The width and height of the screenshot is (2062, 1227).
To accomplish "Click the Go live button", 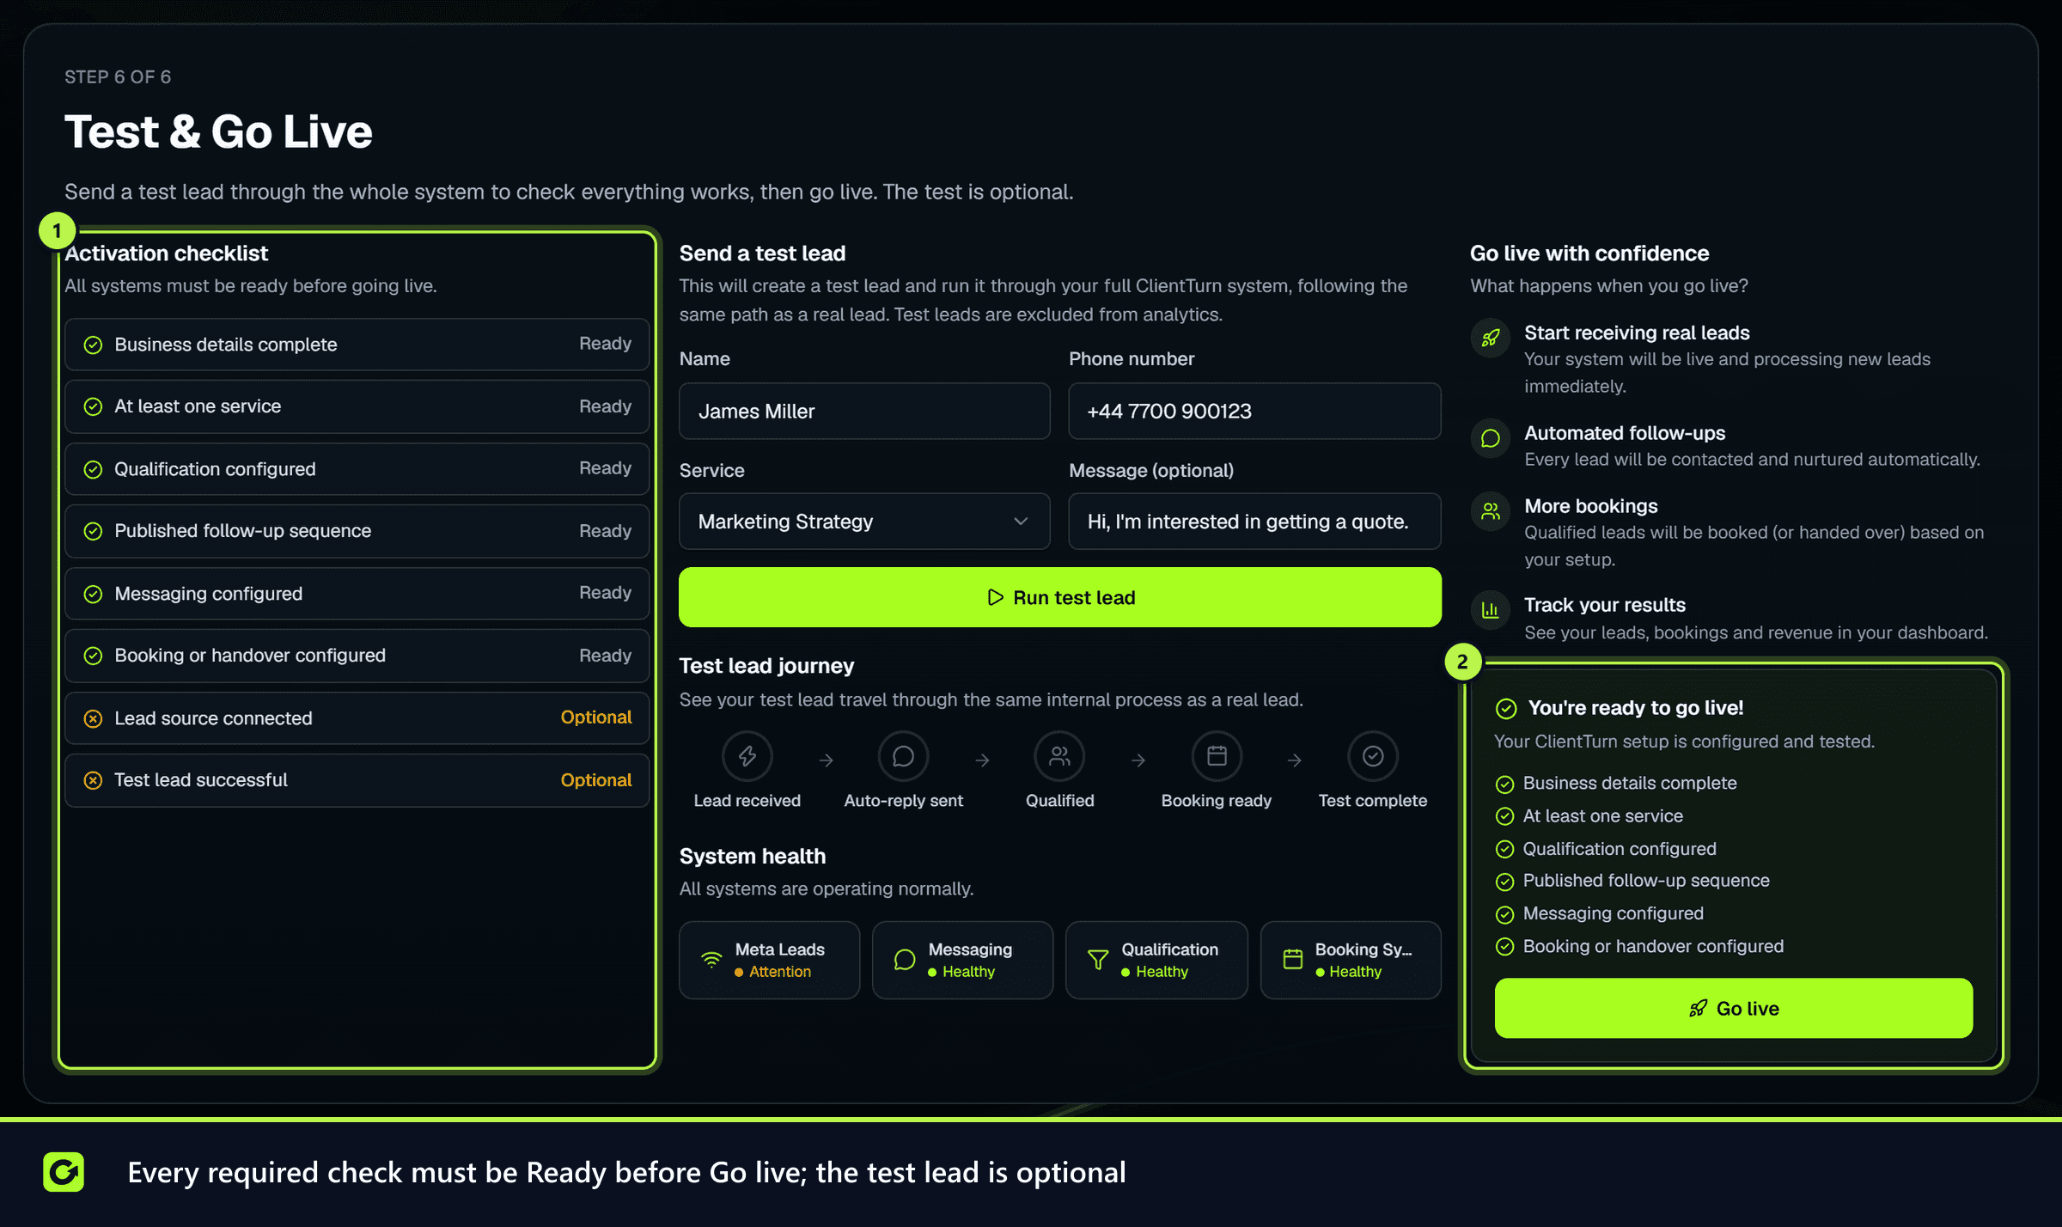I will [1733, 1008].
